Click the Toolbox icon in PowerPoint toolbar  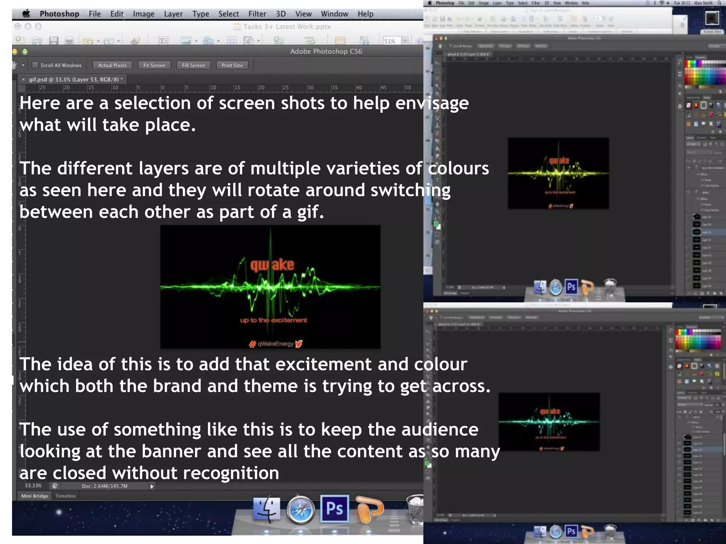364,41
